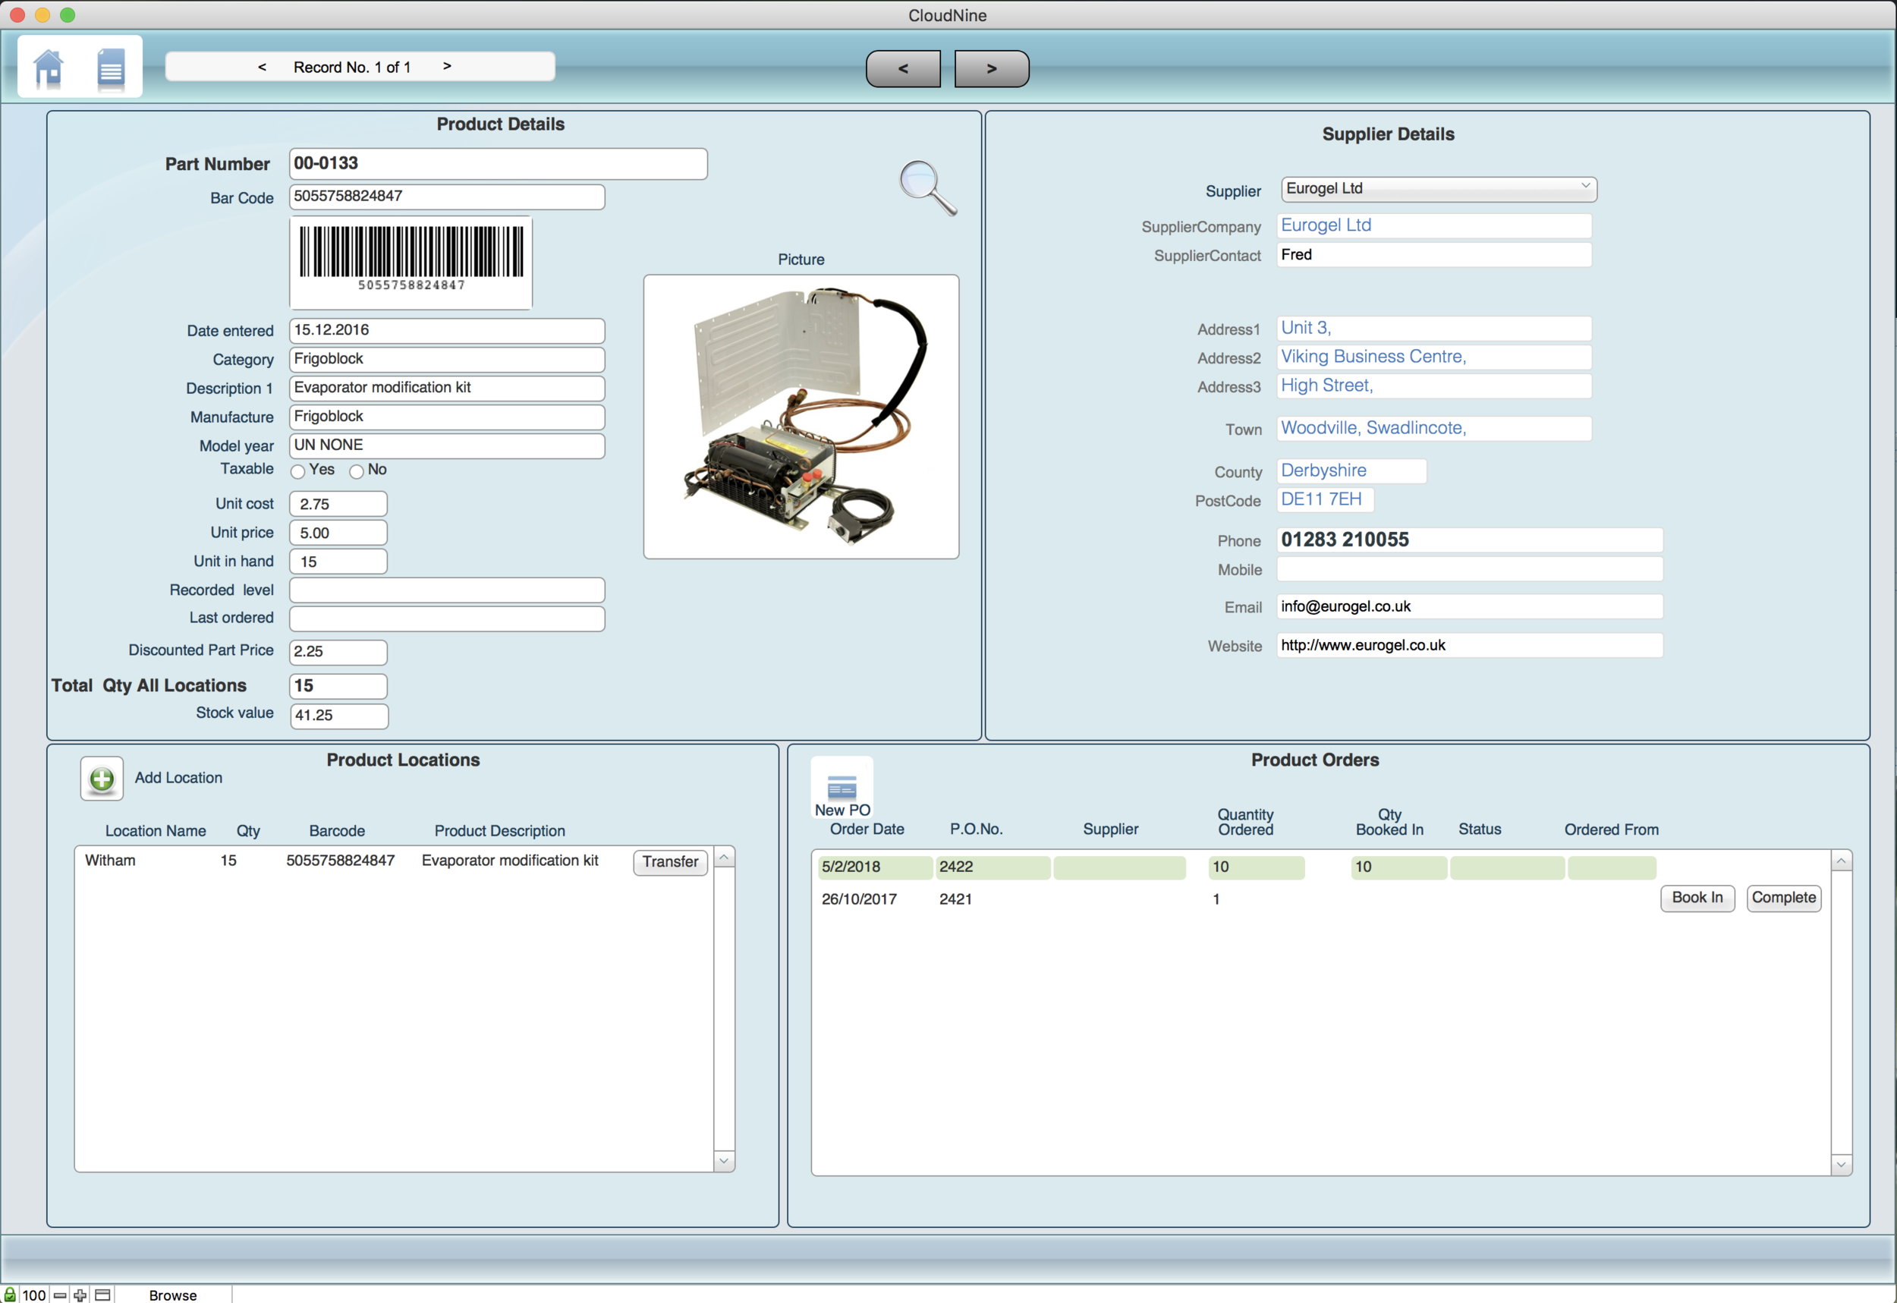Zoom in using status bar plus icon

[80, 1295]
